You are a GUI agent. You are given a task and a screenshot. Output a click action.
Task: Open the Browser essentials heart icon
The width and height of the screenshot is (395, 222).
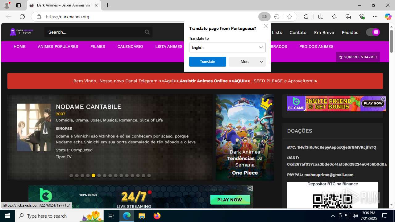[362, 17]
